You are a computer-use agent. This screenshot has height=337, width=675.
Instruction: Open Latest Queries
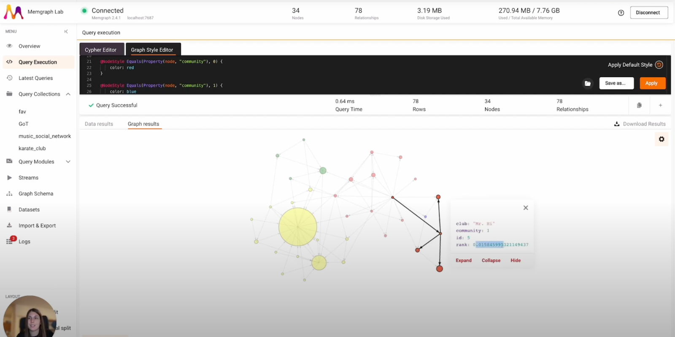[35, 78]
